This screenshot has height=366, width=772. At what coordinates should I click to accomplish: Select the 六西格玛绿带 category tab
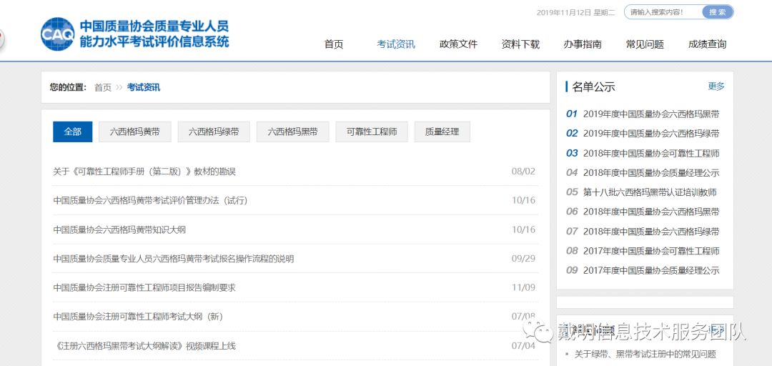214,132
